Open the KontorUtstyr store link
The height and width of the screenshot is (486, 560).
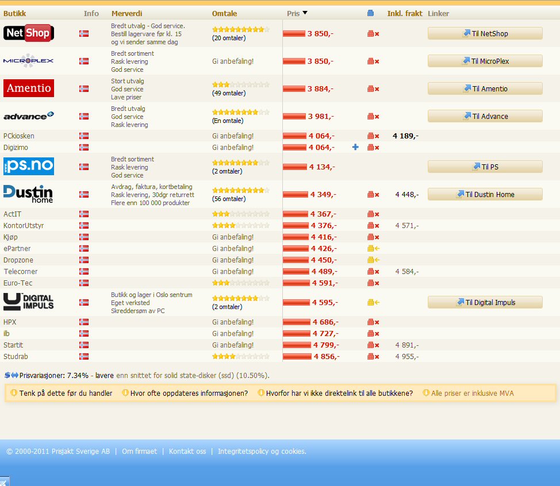pos(24,225)
